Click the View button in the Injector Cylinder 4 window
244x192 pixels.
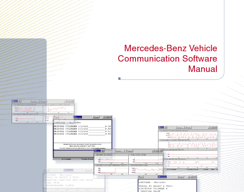[x=141, y=177]
